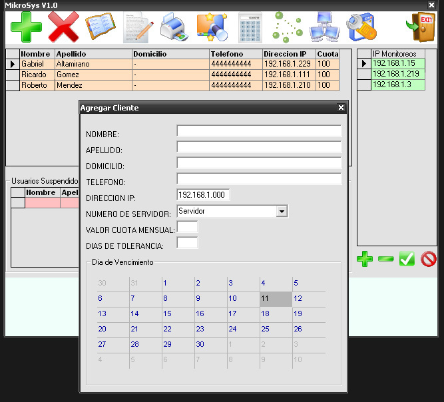Close the MikroSys V1.0 main window

point(431,5)
